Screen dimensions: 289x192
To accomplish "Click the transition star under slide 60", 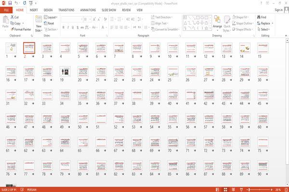I will 267,127.
